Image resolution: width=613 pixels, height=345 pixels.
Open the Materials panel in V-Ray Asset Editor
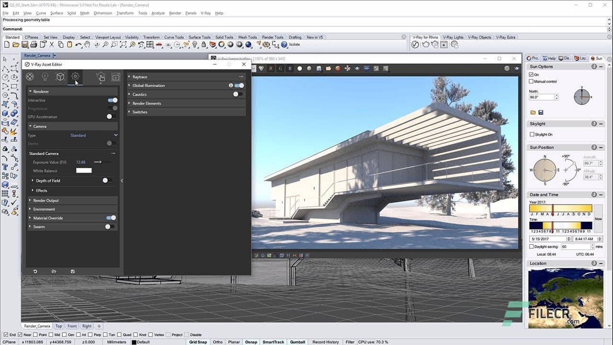point(30,77)
